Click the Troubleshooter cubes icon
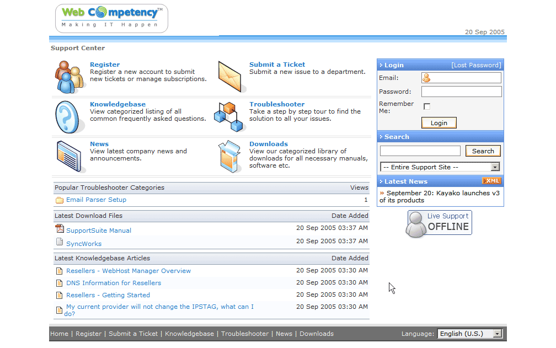 [230, 116]
